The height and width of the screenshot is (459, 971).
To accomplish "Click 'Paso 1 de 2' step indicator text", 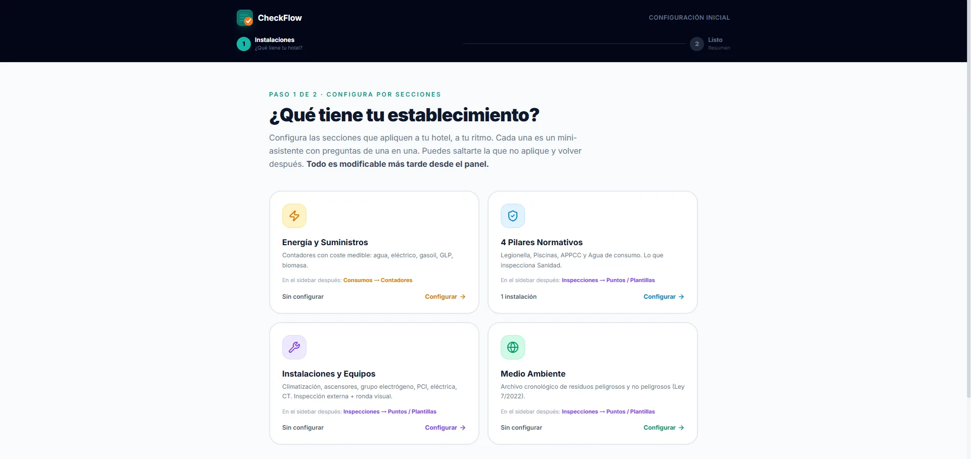I will pyautogui.click(x=293, y=95).
